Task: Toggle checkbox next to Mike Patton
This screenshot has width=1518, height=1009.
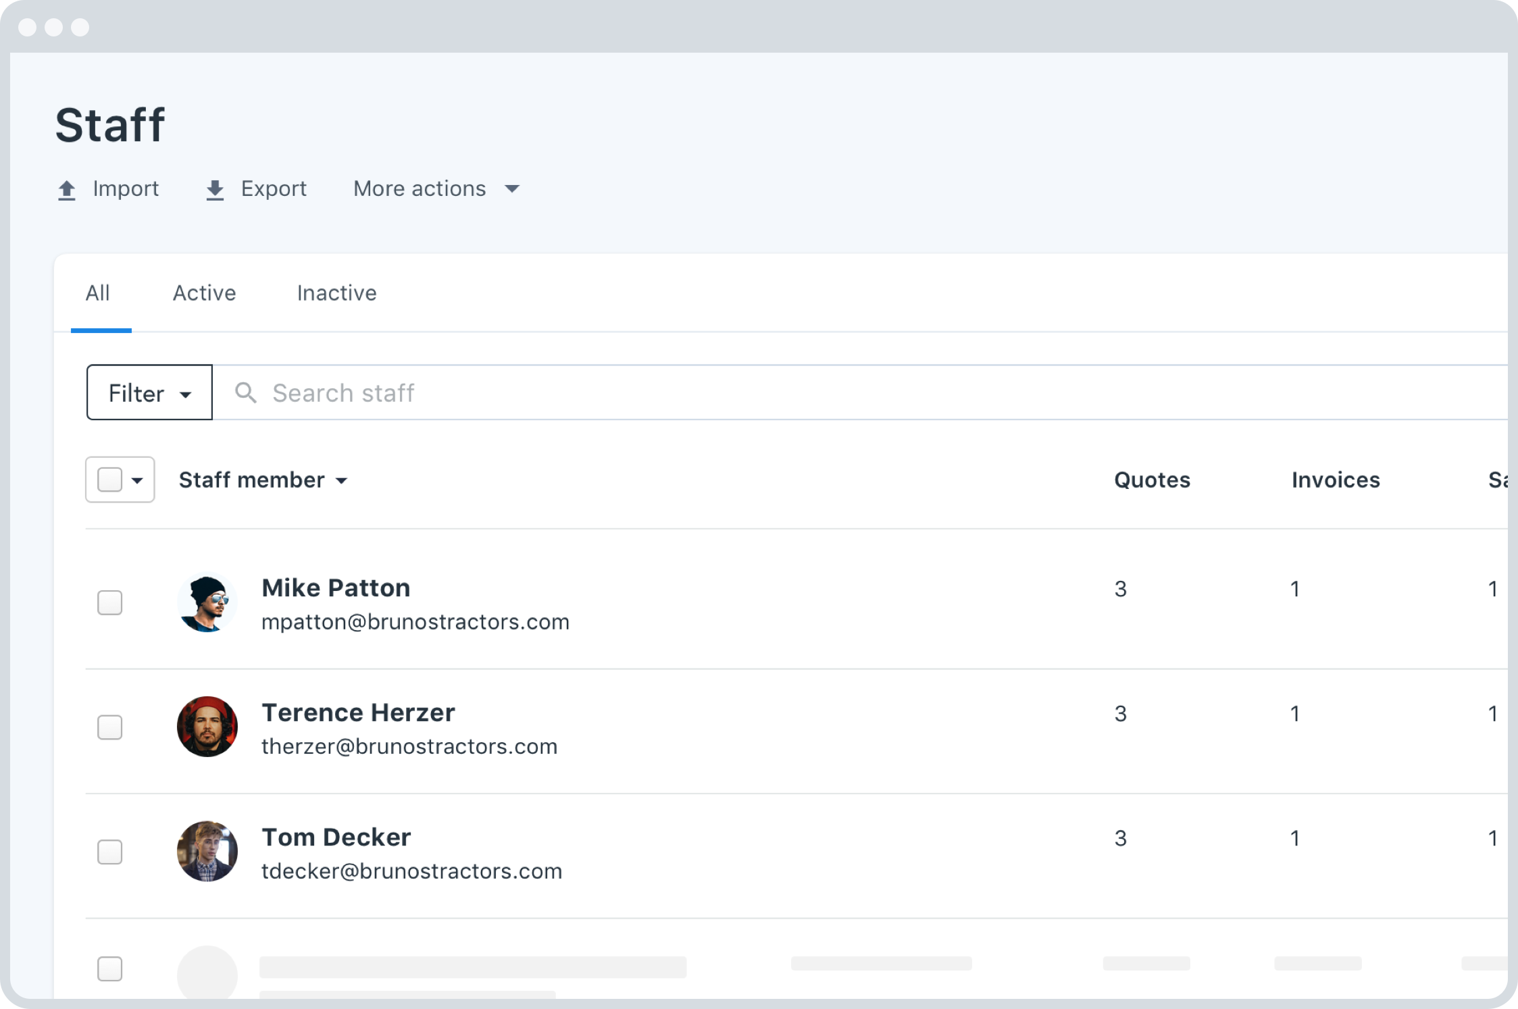Action: (110, 601)
